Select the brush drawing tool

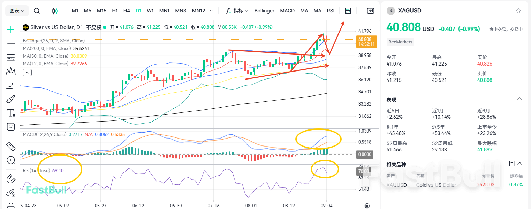10,99
